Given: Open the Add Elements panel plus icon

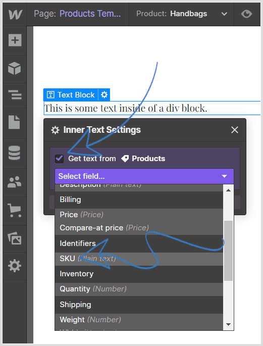Looking at the screenshot, I should [x=15, y=40].
